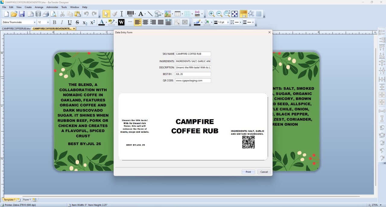Click the Save disk icon
Image resolution: width=386 pixels, height=207 pixels.
click(22, 14)
